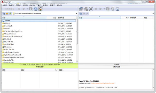Open the Tools (T) menu
Image resolution: width=156 pixels, height=93 pixels.
tap(39, 5)
